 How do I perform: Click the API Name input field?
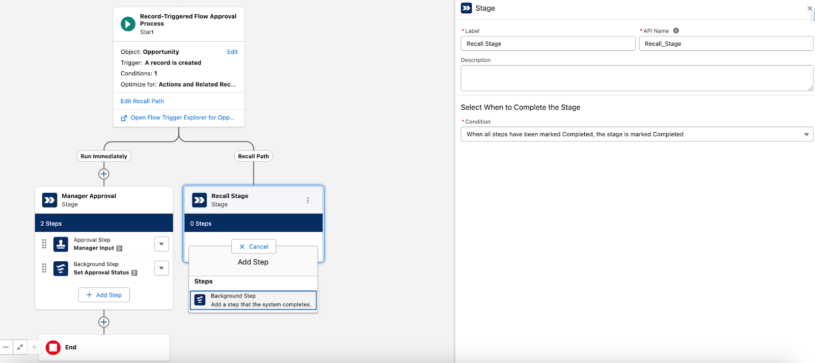726,44
